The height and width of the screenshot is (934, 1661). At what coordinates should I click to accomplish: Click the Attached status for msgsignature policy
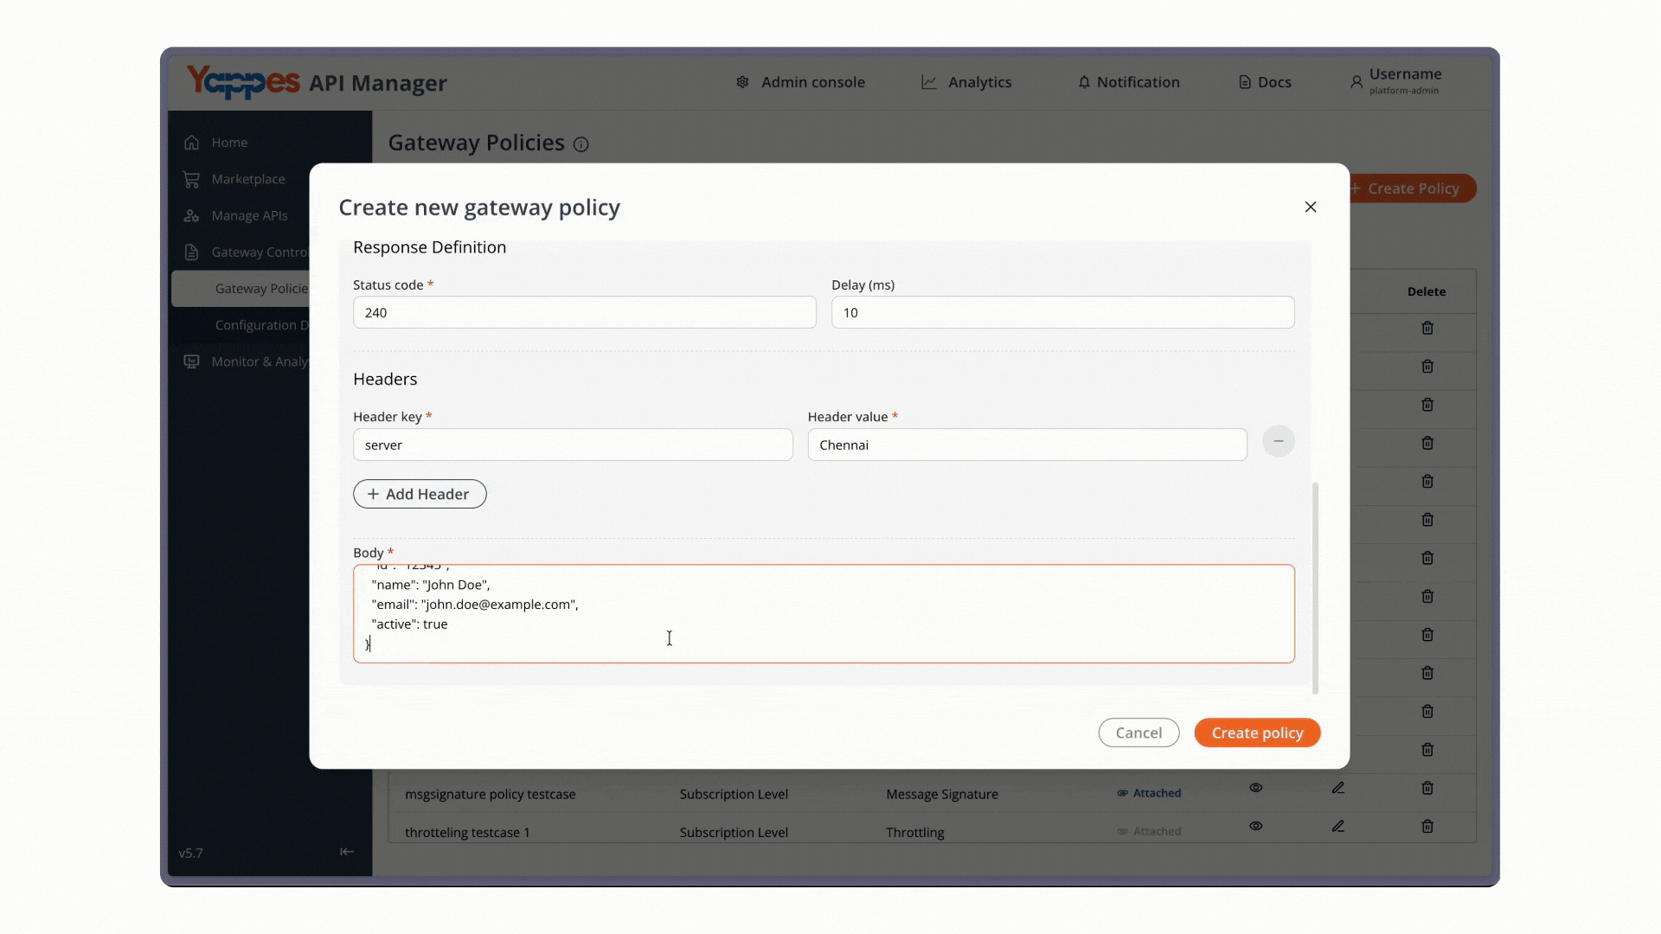1149,793
